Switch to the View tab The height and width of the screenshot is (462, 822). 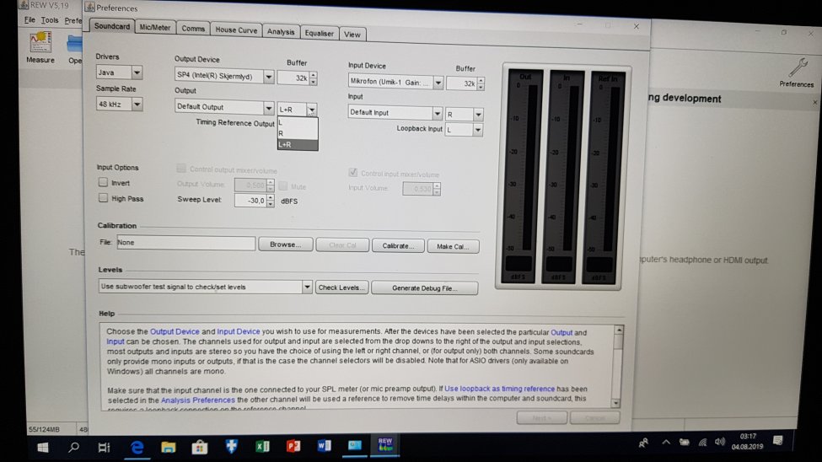point(352,34)
